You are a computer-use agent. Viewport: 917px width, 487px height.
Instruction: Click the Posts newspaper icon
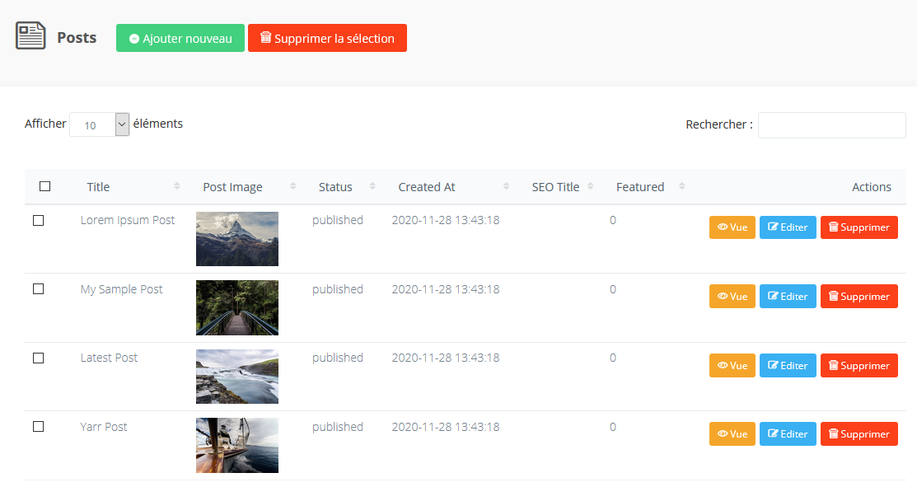coord(30,36)
